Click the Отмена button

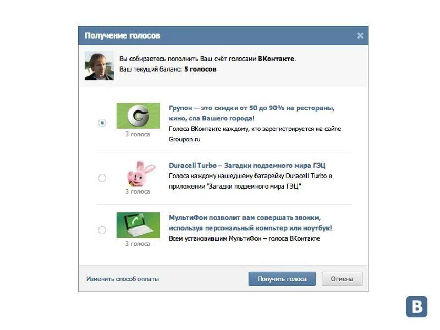[x=342, y=279]
